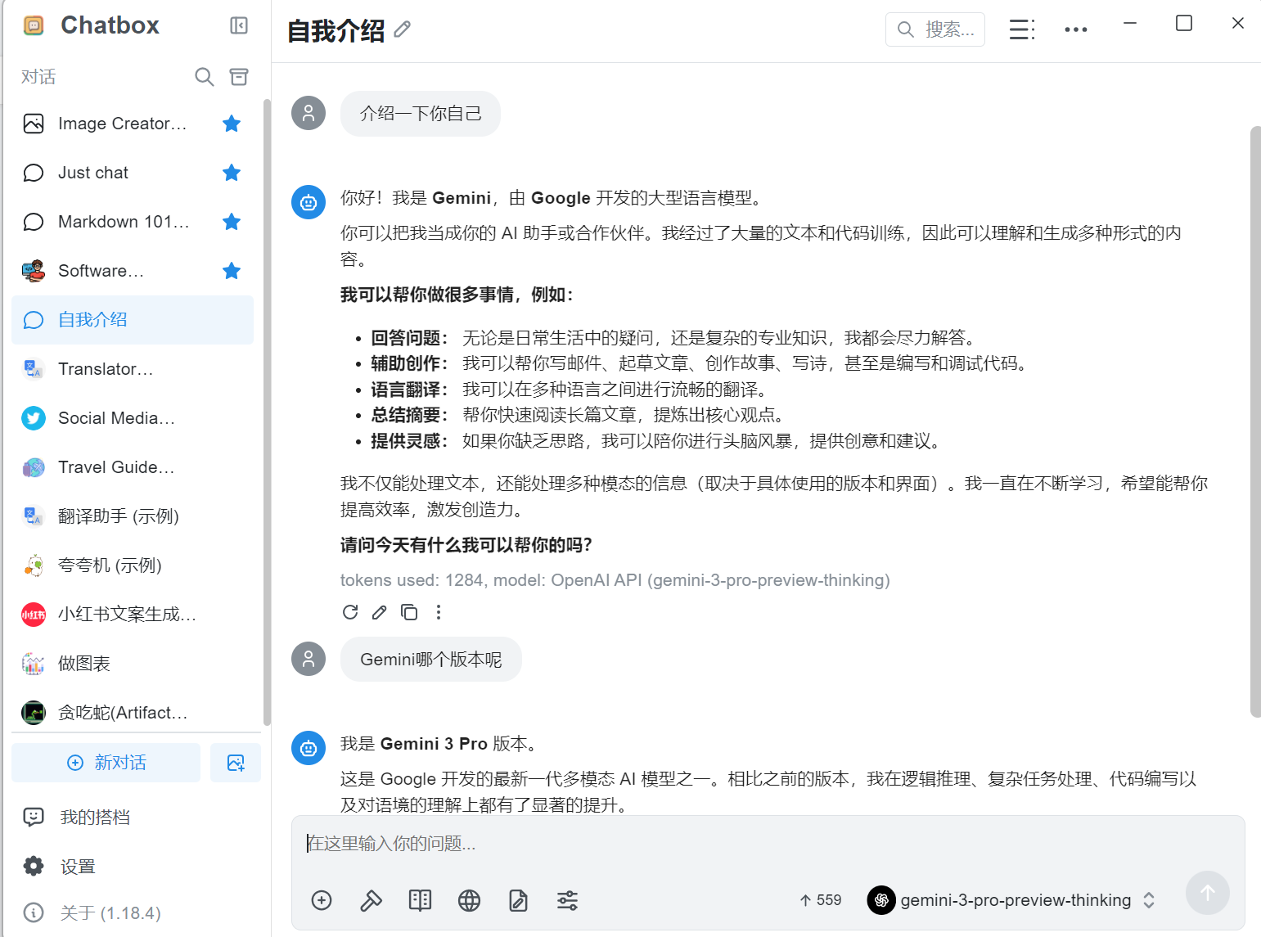
Task: Click the robot avatar beside 你好！我是 Gemini
Action: pyautogui.click(x=308, y=202)
